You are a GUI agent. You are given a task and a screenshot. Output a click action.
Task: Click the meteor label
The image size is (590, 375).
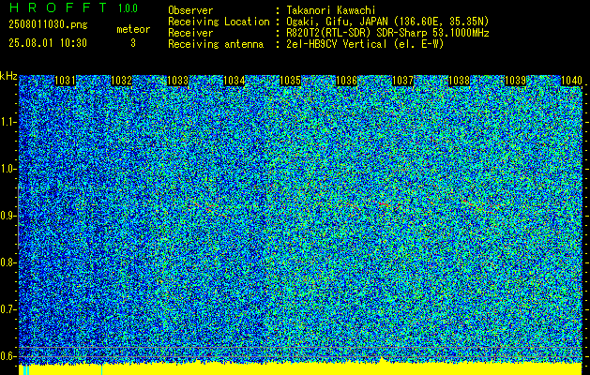[133, 29]
